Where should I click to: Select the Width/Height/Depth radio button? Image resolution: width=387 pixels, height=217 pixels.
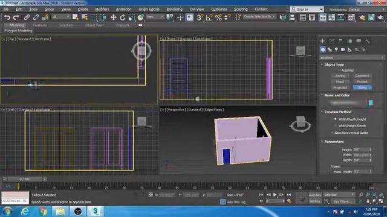[x=336, y=126]
